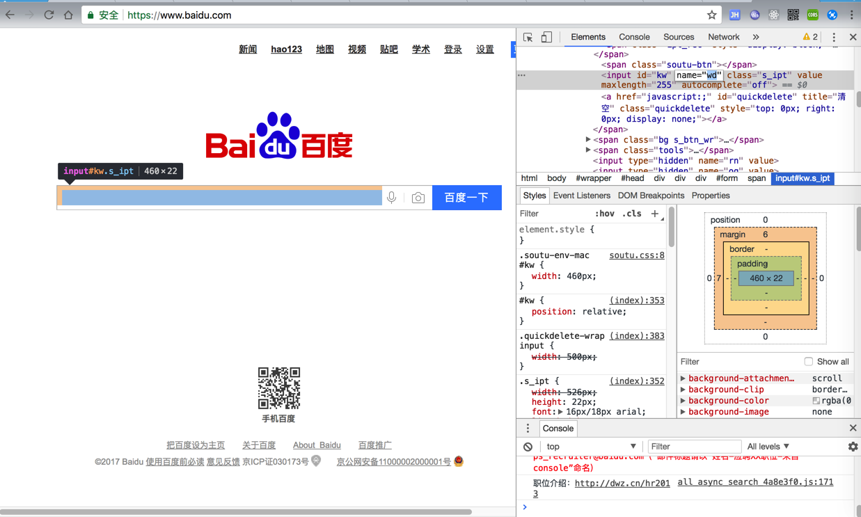Click the background-color rgba swatch

pos(816,401)
